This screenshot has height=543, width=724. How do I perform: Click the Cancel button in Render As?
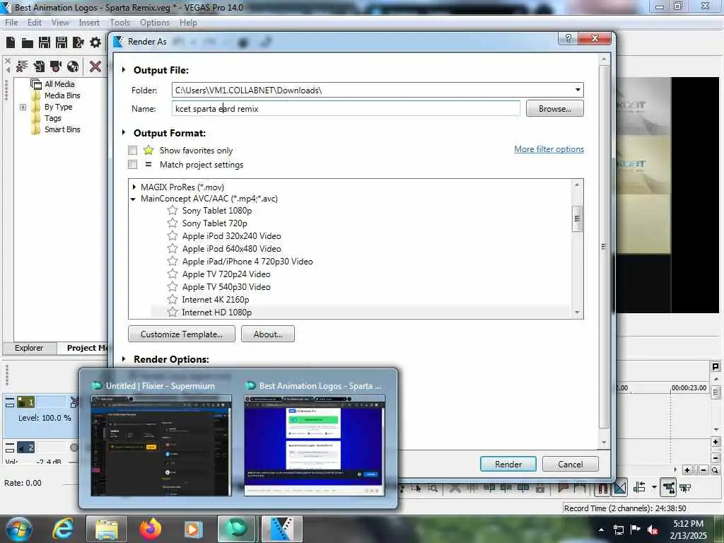coord(571,464)
